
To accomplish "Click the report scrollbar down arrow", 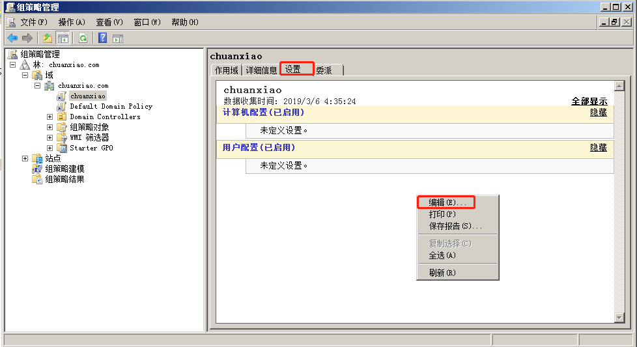I will tap(619, 318).
